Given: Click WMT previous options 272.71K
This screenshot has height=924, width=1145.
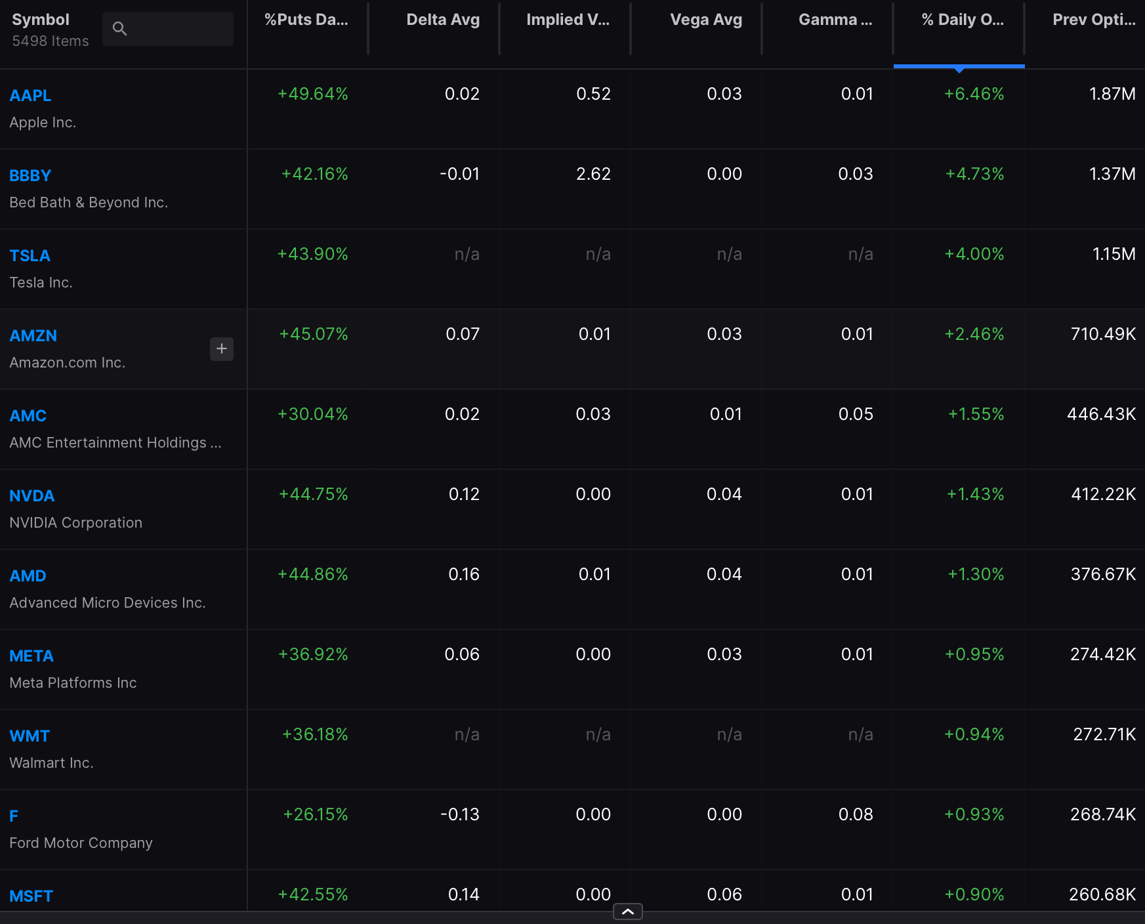Looking at the screenshot, I should 1104,734.
